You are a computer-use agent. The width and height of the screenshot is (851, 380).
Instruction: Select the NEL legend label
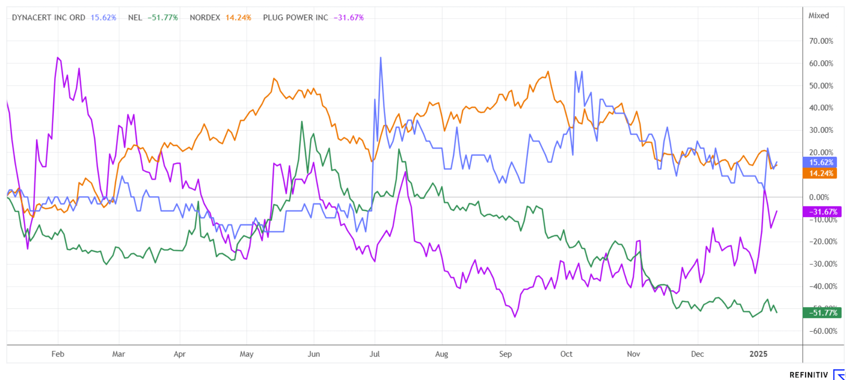(x=135, y=18)
